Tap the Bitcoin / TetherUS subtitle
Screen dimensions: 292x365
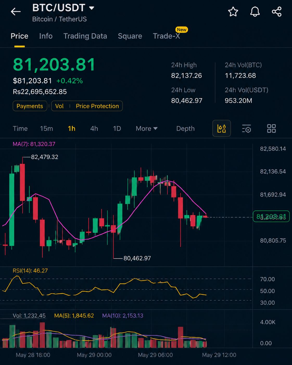[x=59, y=19]
